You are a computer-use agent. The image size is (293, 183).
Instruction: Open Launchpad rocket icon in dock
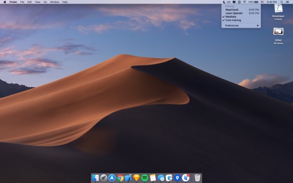coord(104,178)
